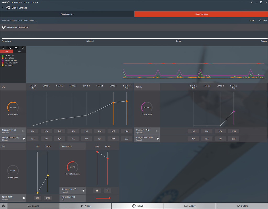
Task: Edit Memory State 3 frequency 1100 field
Action: pyautogui.click(x=234, y=131)
